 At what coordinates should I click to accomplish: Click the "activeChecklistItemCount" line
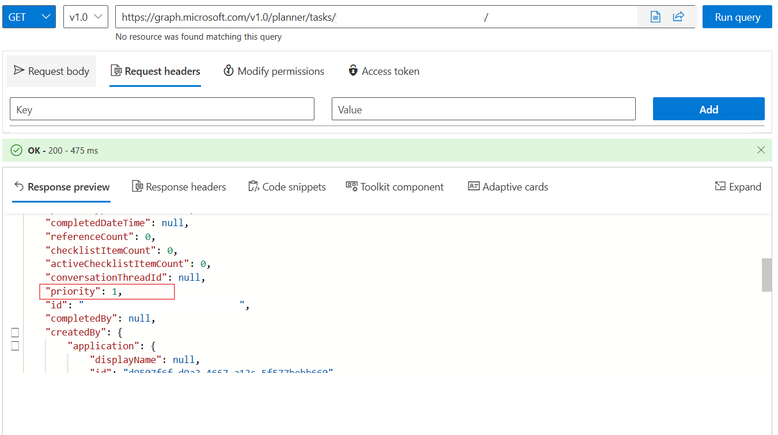point(128,264)
